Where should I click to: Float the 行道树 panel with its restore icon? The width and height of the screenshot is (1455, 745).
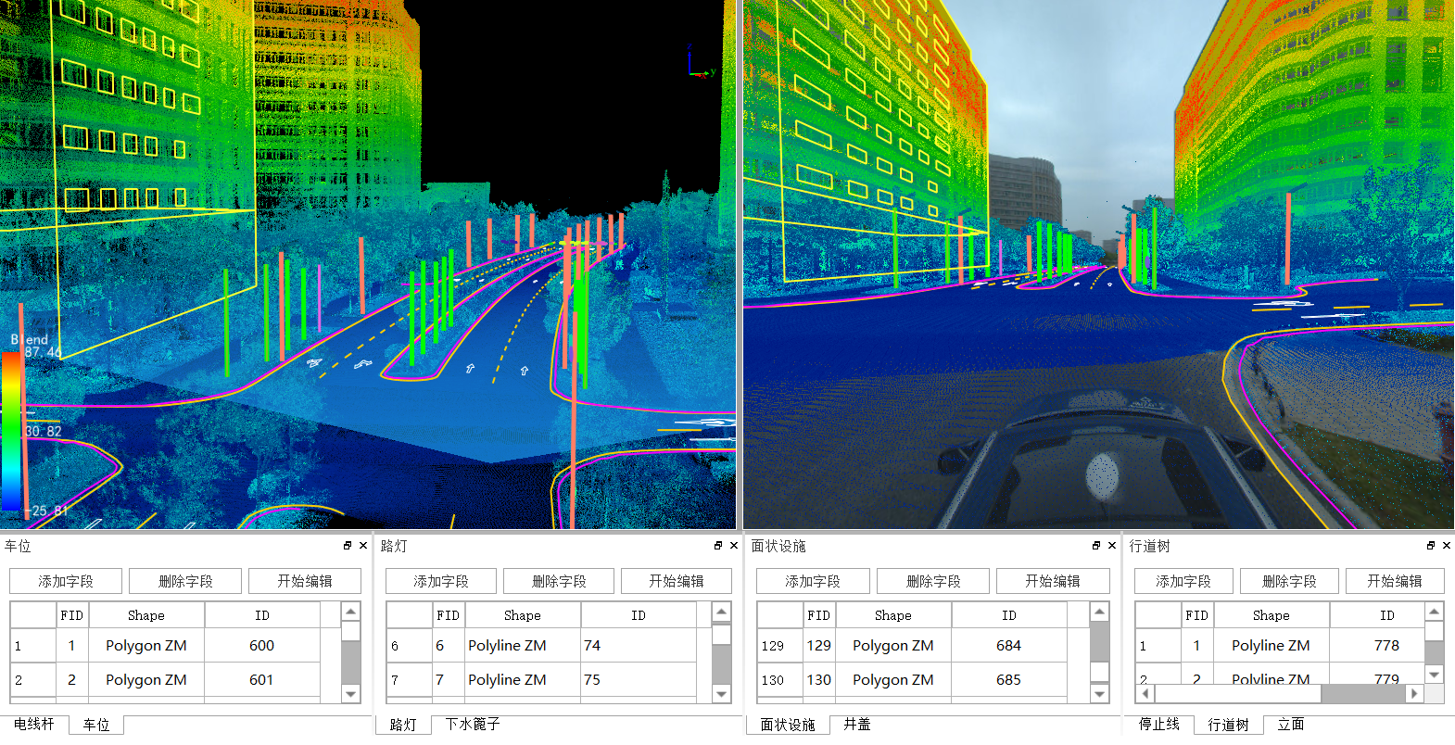coord(1431,546)
